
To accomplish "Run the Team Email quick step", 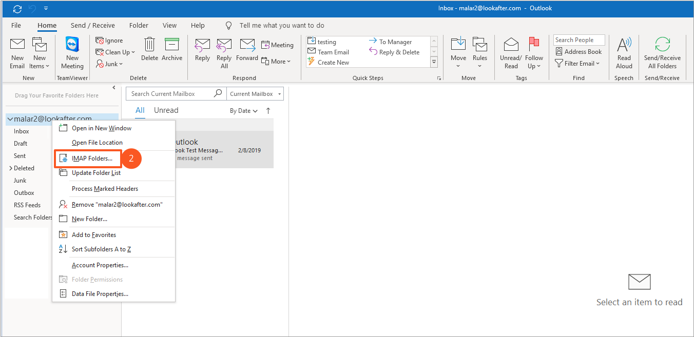I will coord(328,52).
